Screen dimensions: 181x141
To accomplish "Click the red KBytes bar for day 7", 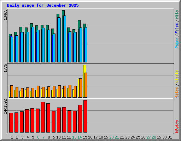I will (x=43, y=117).
